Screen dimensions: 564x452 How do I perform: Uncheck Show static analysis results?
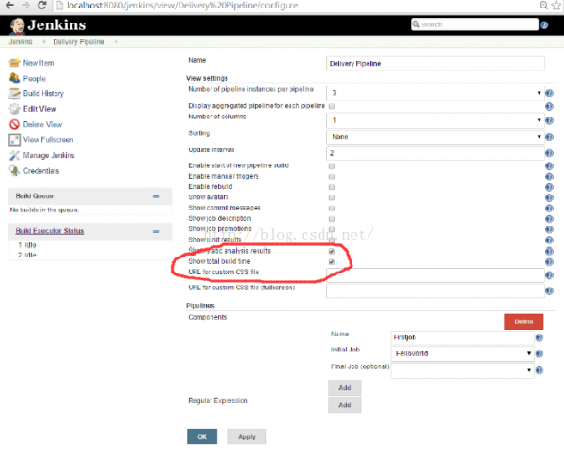[332, 251]
